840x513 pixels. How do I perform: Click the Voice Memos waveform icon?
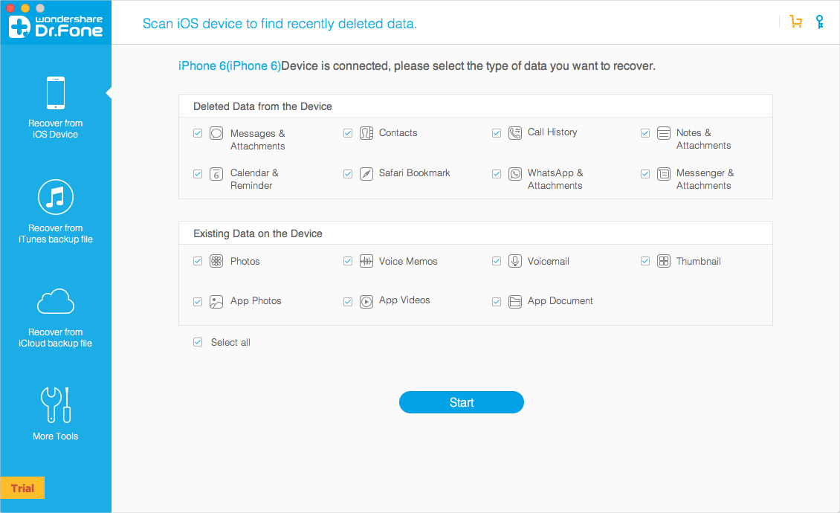coord(366,261)
